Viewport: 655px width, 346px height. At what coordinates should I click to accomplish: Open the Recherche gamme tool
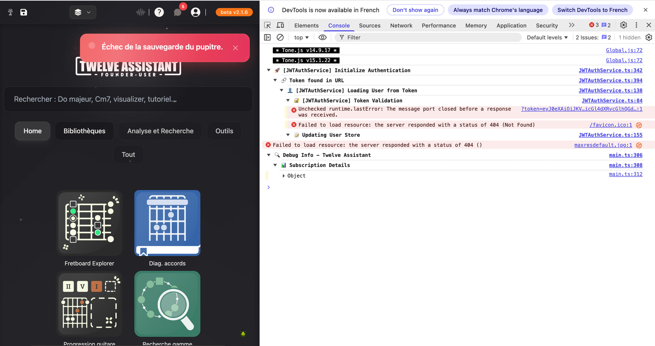click(167, 304)
